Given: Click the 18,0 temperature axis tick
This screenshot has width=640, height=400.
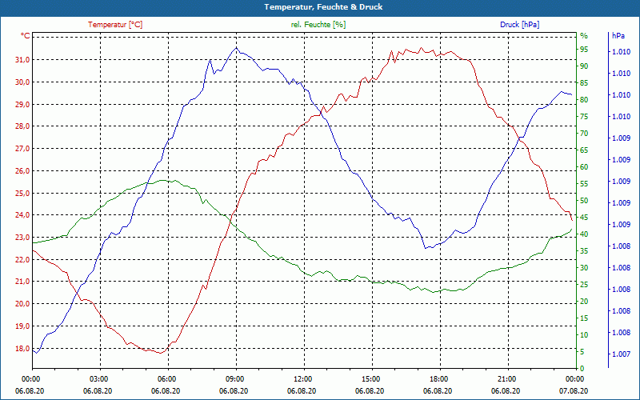Looking at the screenshot, I should pyautogui.click(x=22, y=349).
